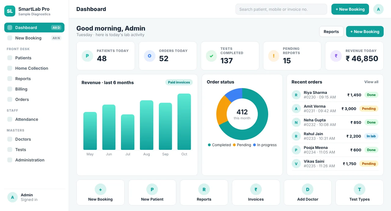This screenshot has width=391, height=211.
Task: Go to Home Collection in sidebar
Action: tap(34, 68)
